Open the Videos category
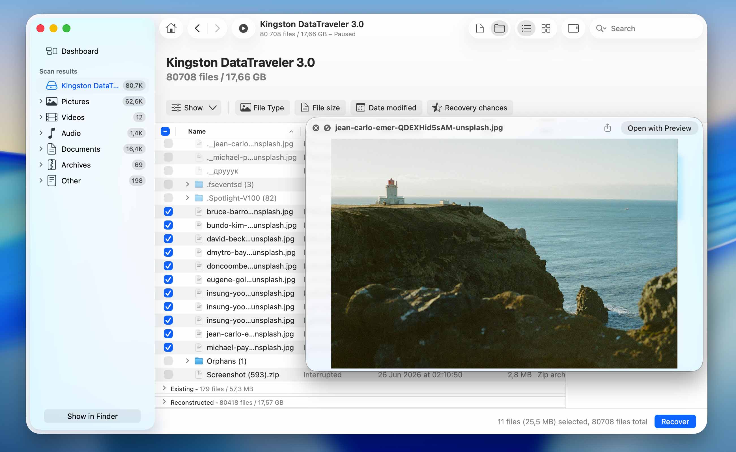The width and height of the screenshot is (736, 452). pos(92,117)
